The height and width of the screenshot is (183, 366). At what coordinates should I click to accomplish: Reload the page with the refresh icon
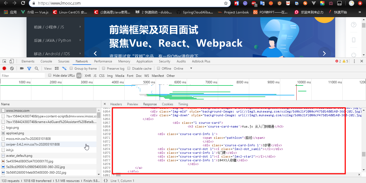(23, 3)
